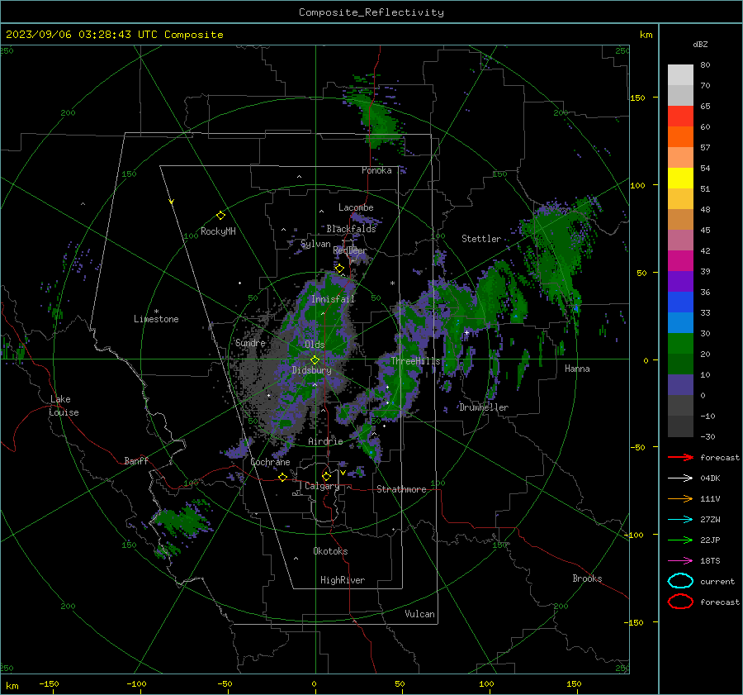Click the Olds town label
Viewport: 743px width, 695px height.
pos(315,345)
